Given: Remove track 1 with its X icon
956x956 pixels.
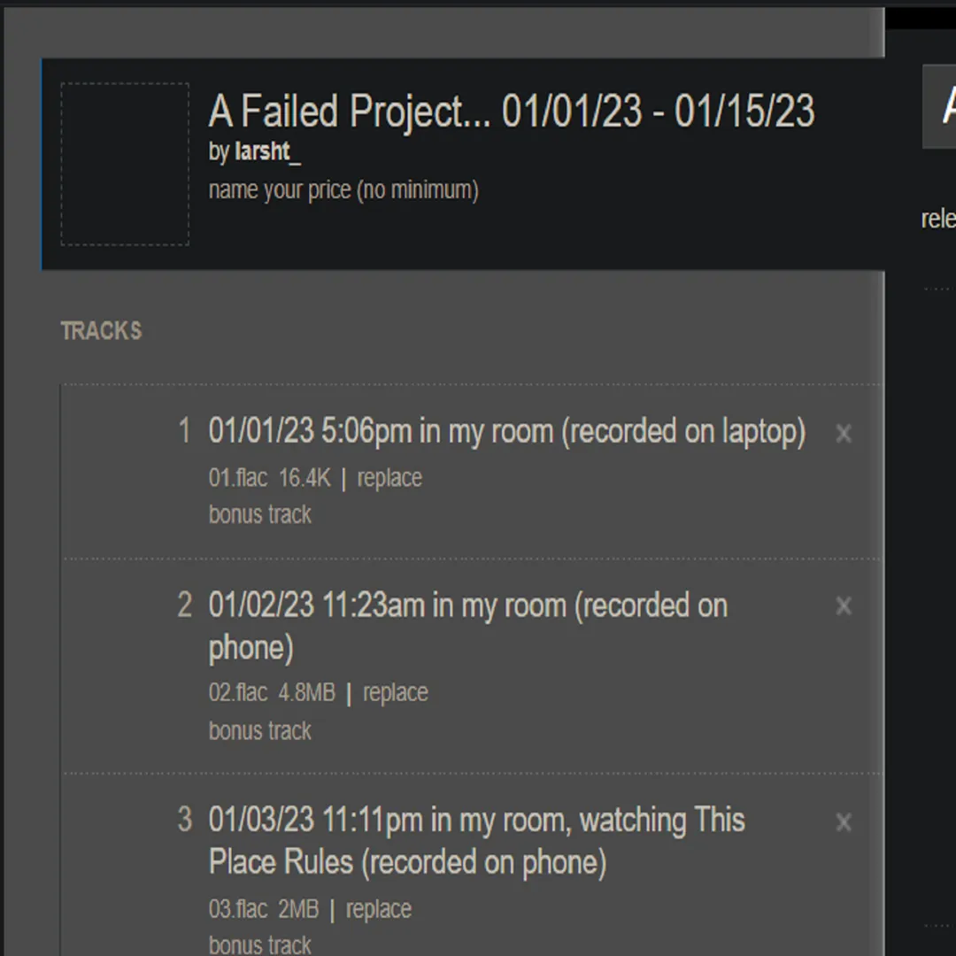Looking at the screenshot, I should pyautogui.click(x=844, y=434).
